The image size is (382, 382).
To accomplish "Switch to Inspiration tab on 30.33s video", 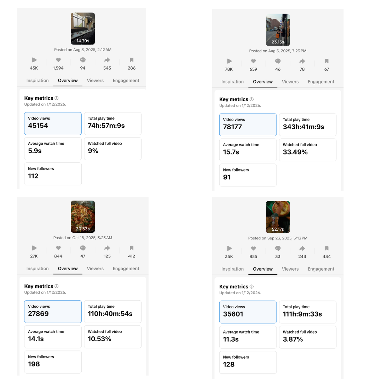I will (x=37, y=269).
